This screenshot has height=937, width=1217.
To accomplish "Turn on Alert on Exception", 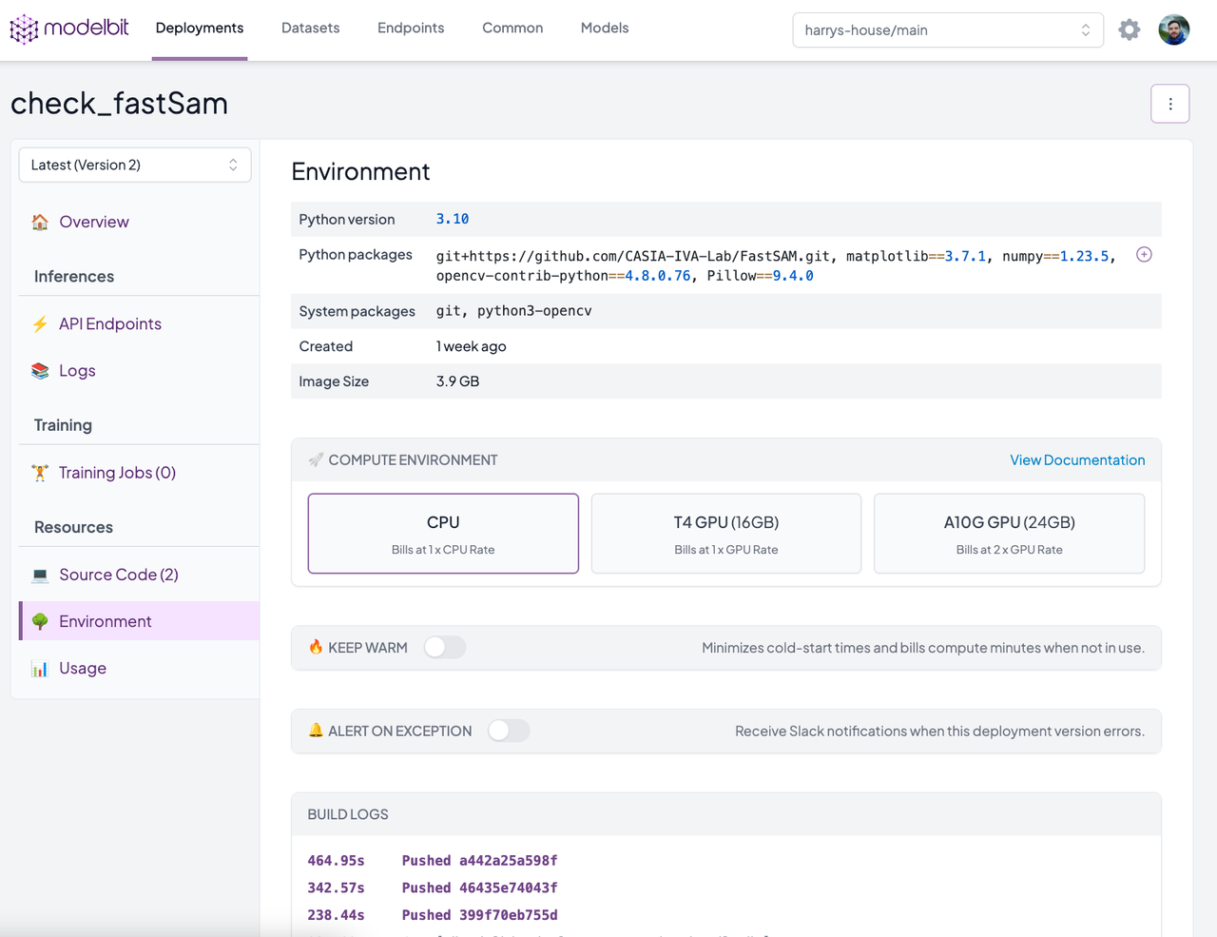I will click(509, 731).
